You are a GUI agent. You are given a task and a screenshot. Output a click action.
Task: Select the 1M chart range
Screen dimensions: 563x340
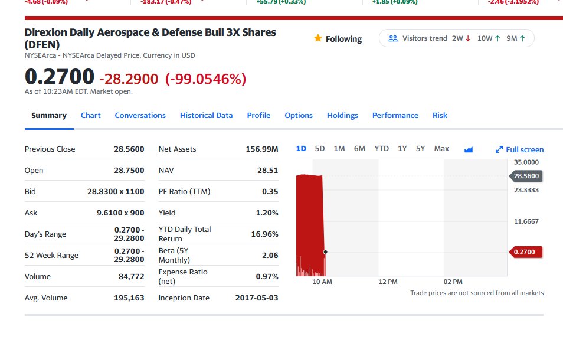point(339,149)
